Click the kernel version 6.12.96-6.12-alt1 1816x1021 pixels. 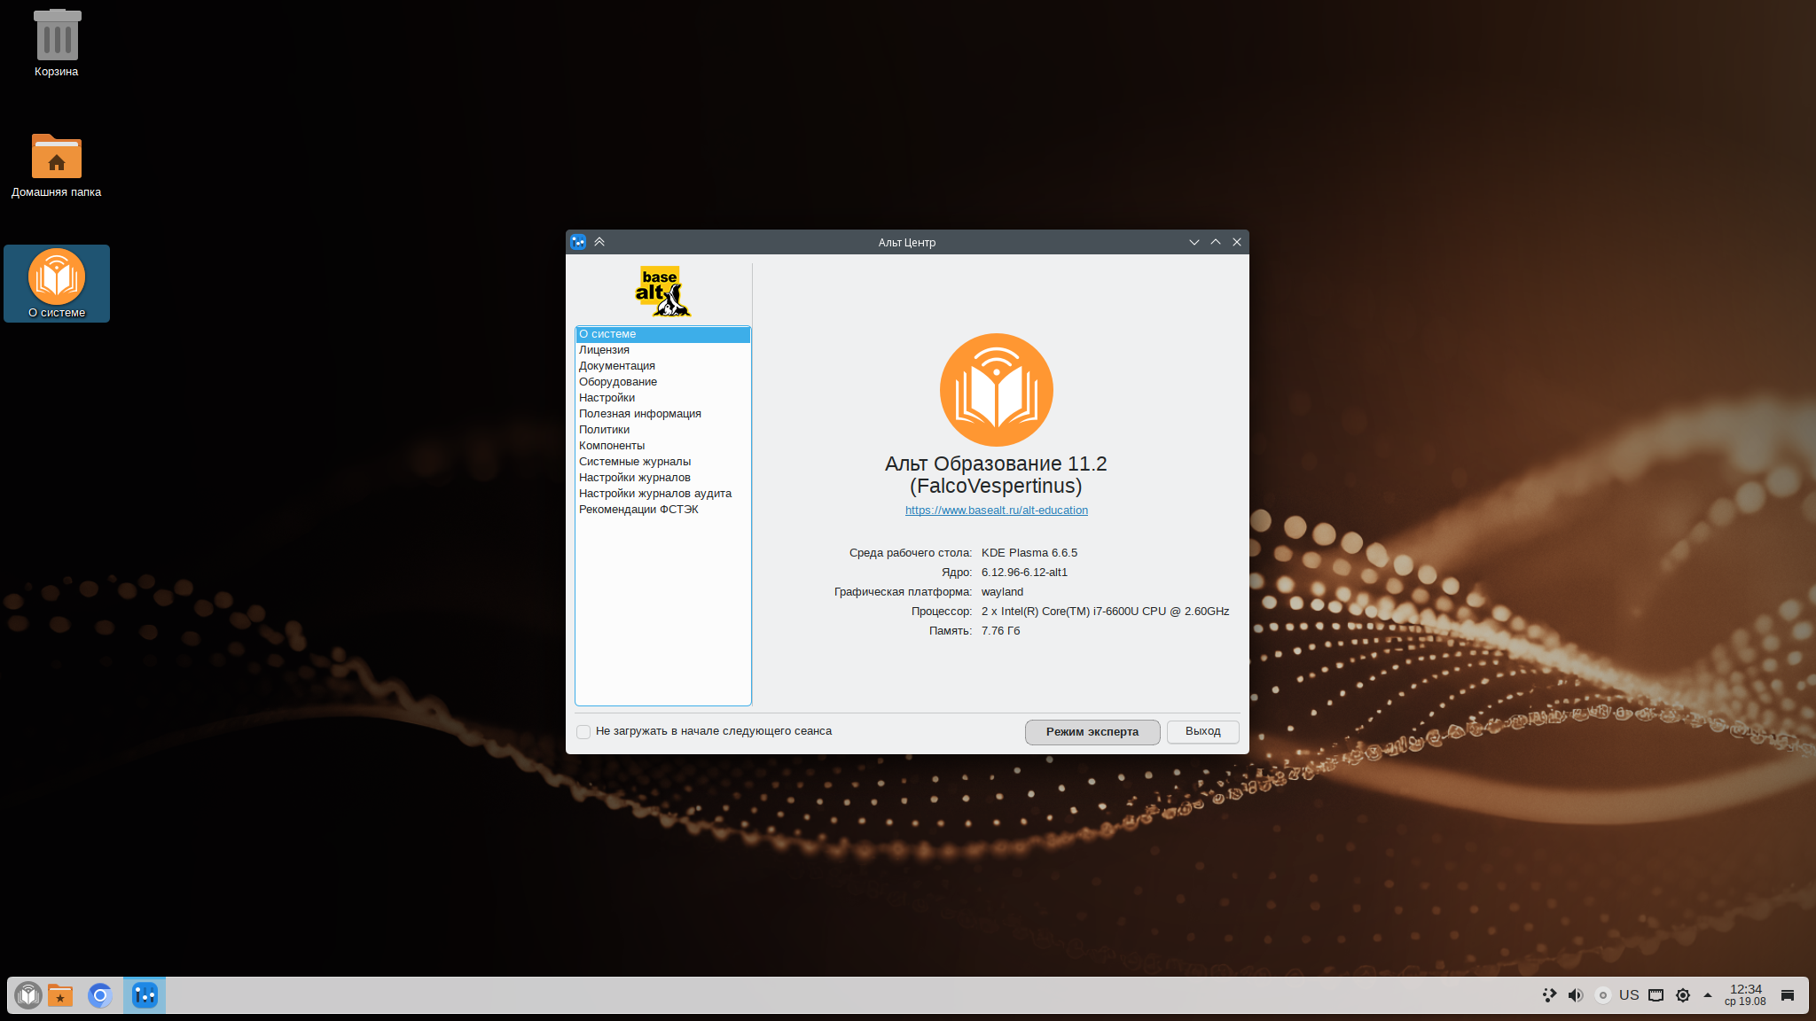coord(1024,573)
